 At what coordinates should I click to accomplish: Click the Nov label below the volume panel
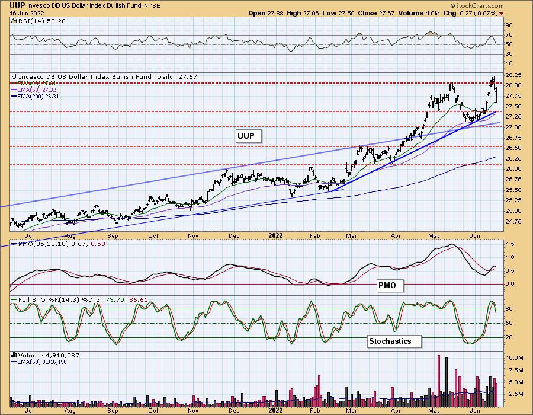193,411
